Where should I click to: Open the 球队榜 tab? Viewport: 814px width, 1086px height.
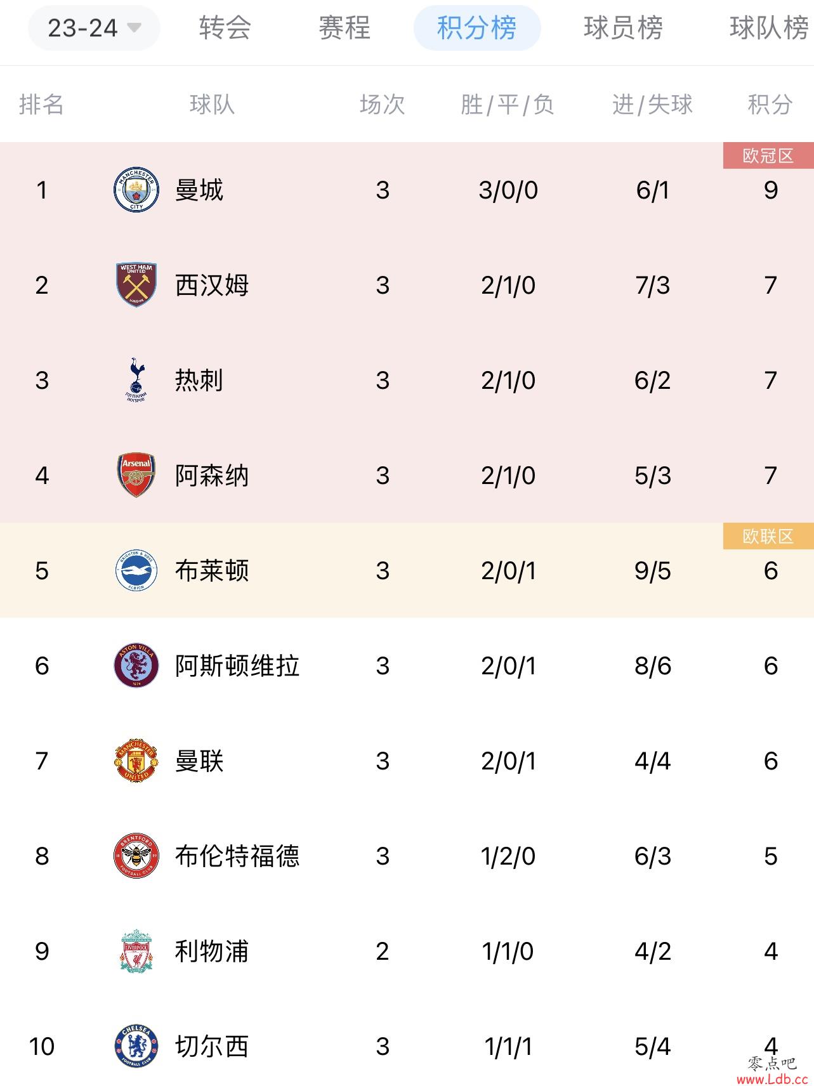[x=770, y=28]
